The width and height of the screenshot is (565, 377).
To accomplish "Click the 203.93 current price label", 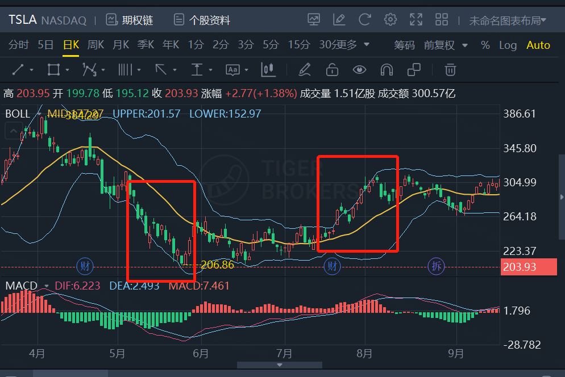I will click(x=529, y=267).
